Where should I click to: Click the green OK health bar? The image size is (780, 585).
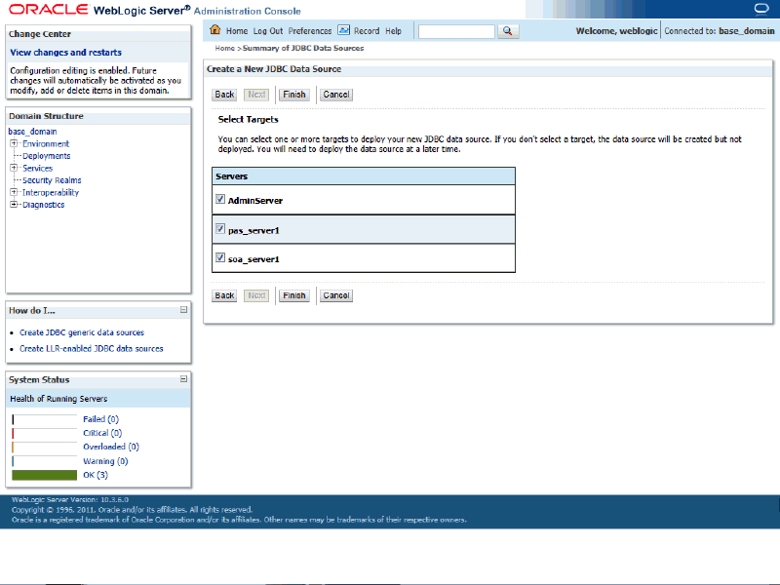click(x=44, y=475)
